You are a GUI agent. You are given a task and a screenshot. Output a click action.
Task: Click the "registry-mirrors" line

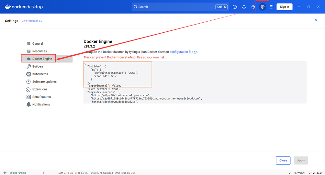(104, 92)
